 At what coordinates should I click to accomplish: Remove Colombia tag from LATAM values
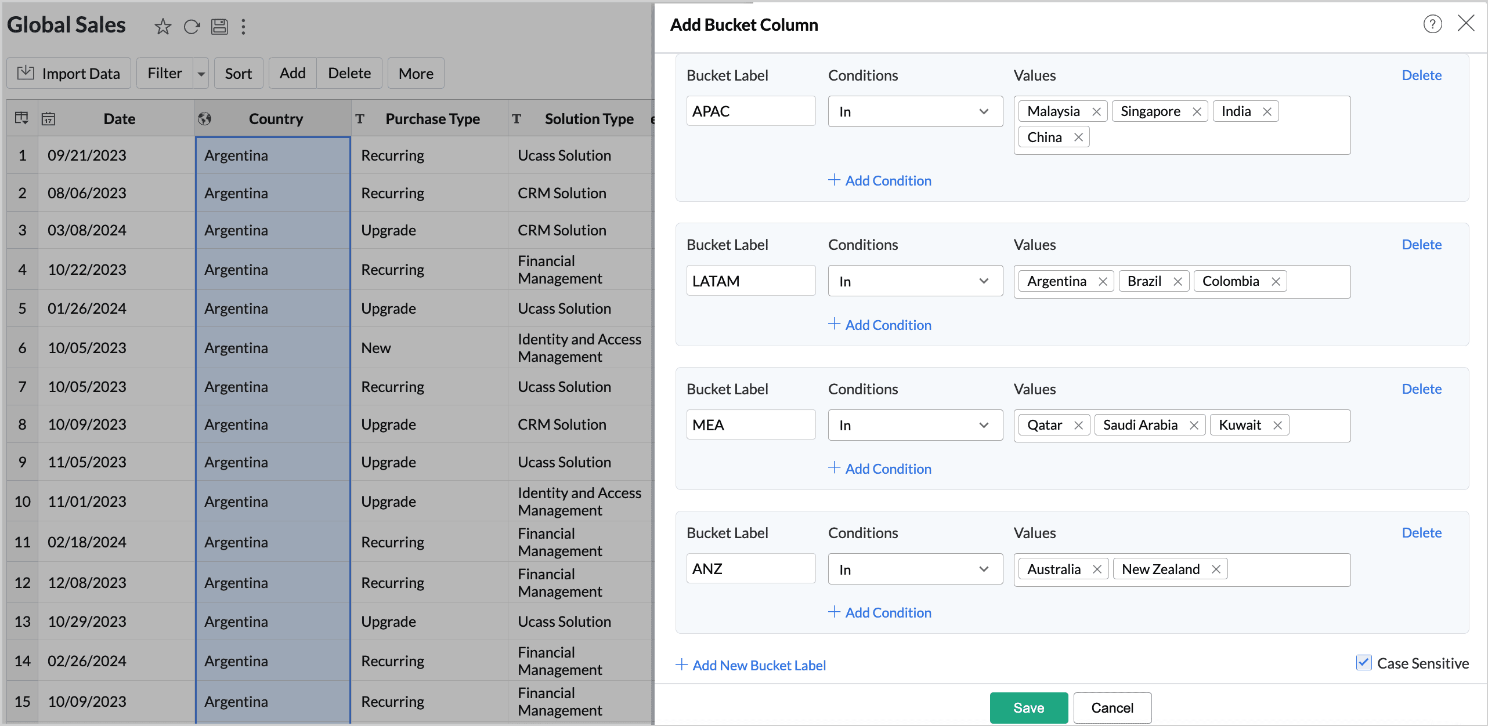(x=1276, y=281)
